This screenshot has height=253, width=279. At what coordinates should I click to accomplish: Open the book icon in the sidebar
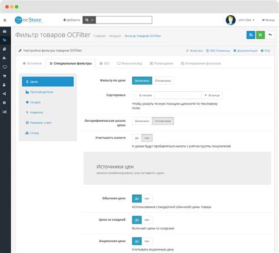5,49
